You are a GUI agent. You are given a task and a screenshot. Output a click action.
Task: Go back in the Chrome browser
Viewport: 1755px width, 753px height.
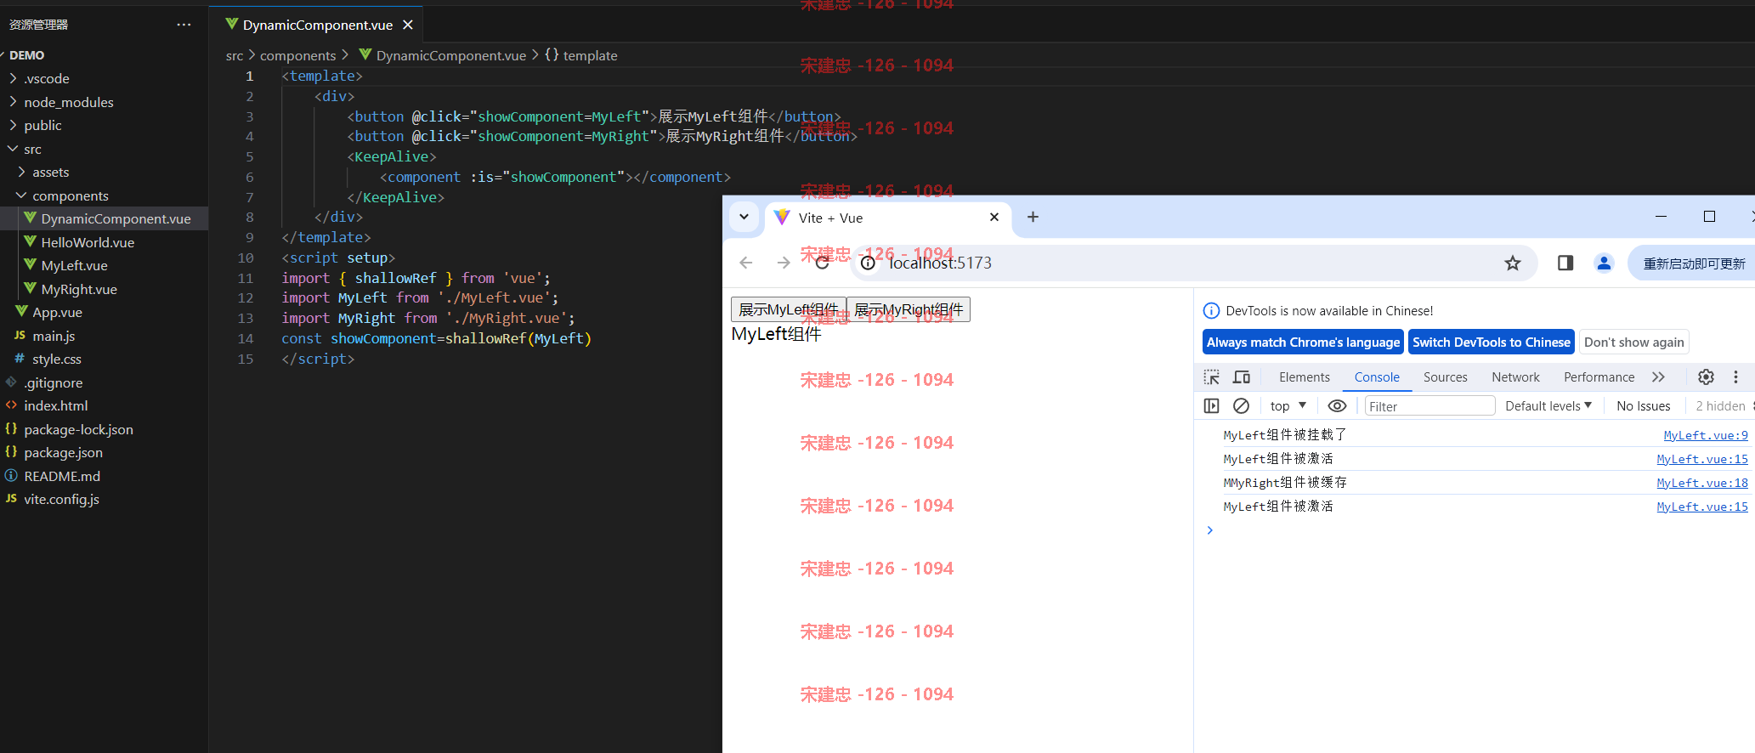click(745, 263)
